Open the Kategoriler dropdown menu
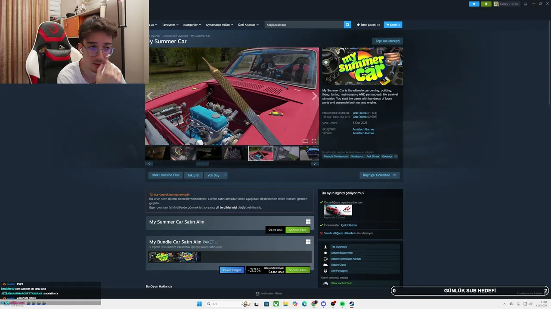This screenshot has width=551, height=309. [192, 25]
